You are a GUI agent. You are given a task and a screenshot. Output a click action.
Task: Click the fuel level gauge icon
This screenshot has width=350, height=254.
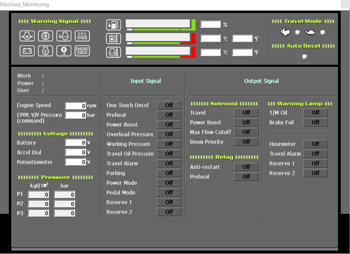pos(113,25)
